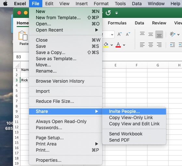Image resolution: width=182 pixels, height=166 pixels.
Task: Expand Open Recent submenu
Action: [65, 30]
